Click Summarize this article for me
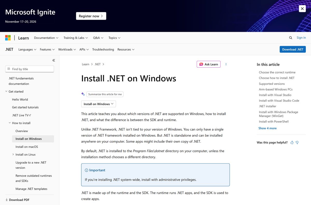This screenshot has height=205, width=311. [x=105, y=94]
